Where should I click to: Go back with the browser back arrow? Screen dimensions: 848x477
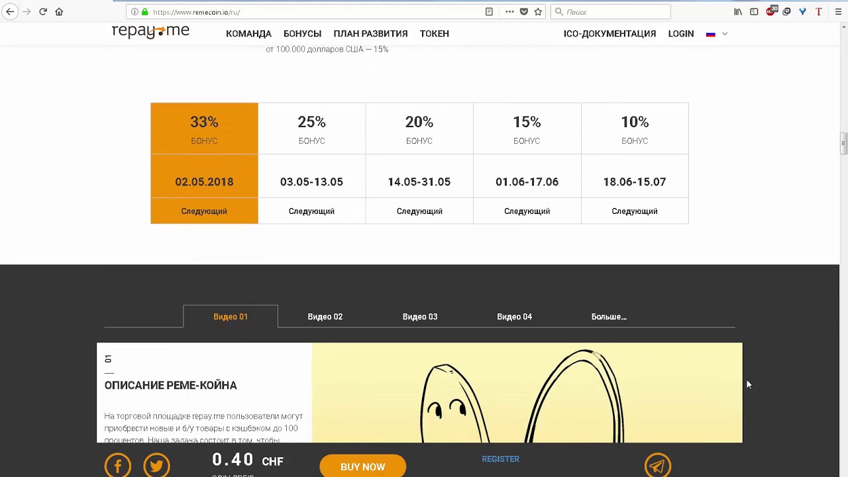[x=10, y=12]
